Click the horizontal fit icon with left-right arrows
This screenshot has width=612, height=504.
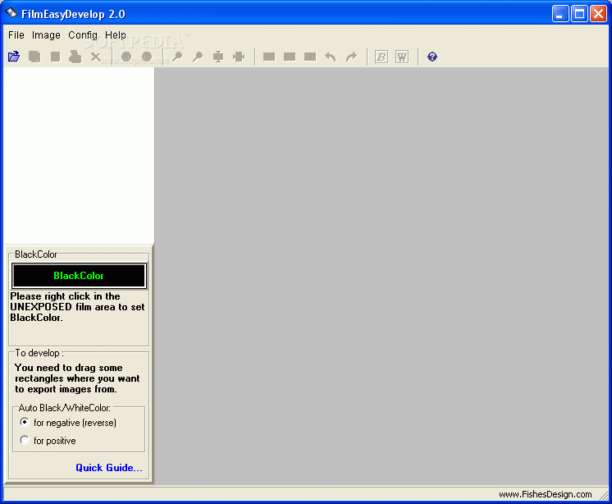pos(239,57)
